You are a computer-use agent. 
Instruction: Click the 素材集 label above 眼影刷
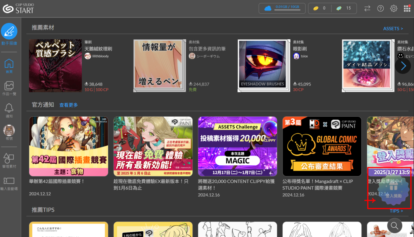[298, 42]
